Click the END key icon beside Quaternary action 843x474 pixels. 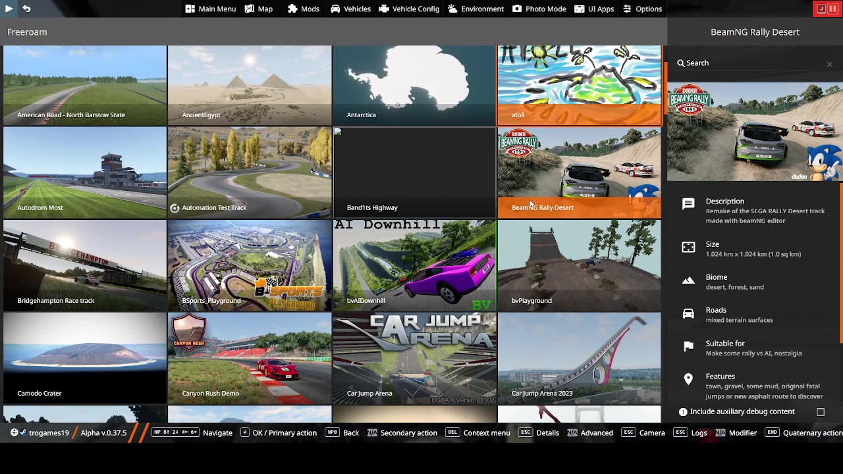[773, 433]
